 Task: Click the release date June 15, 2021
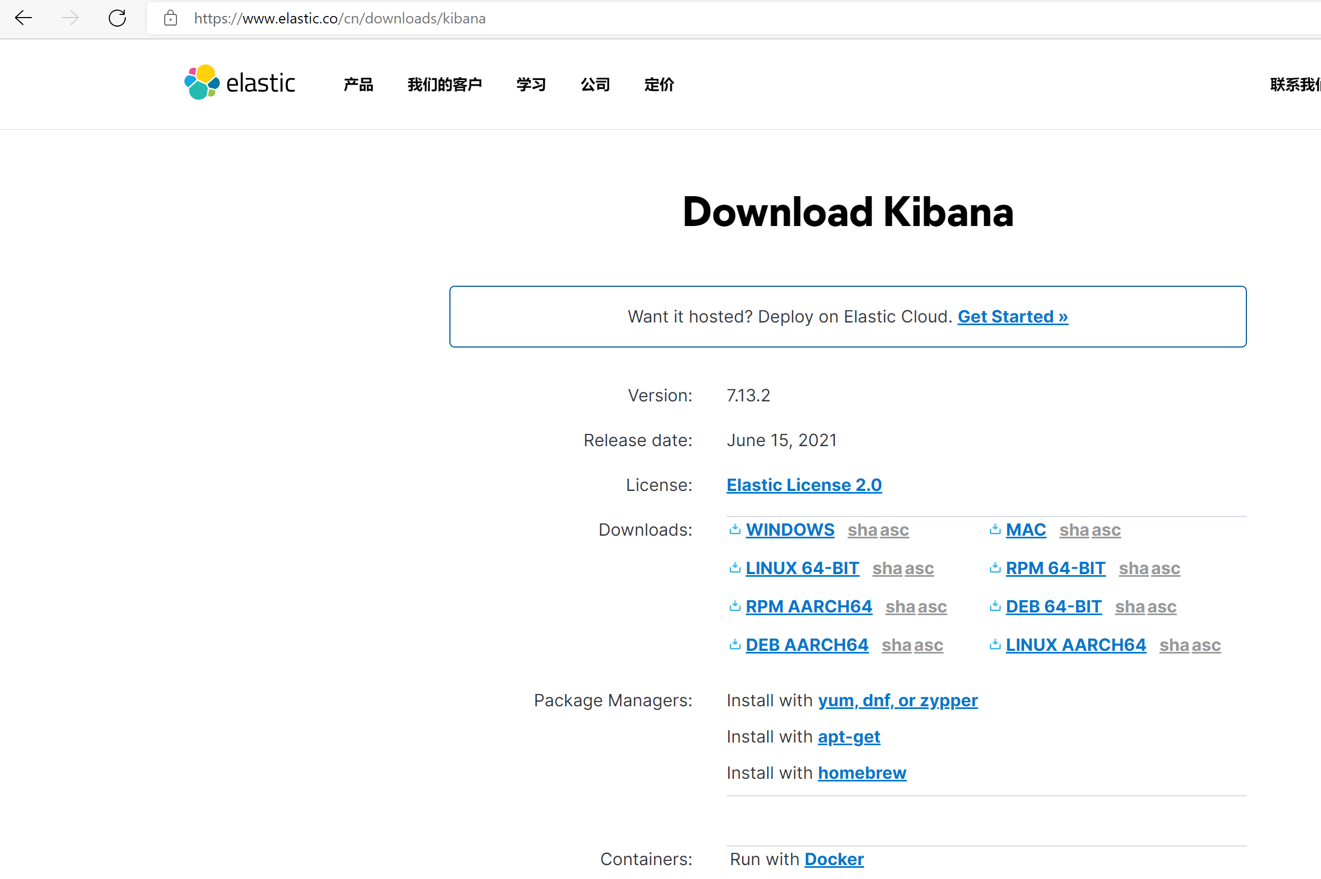coord(782,440)
